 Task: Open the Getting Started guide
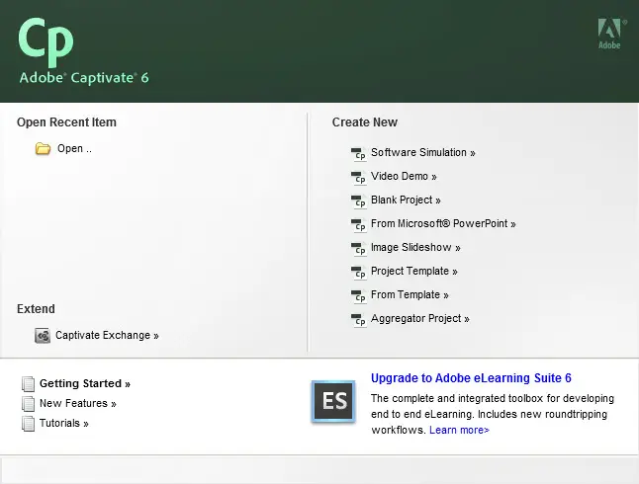coord(85,383)
